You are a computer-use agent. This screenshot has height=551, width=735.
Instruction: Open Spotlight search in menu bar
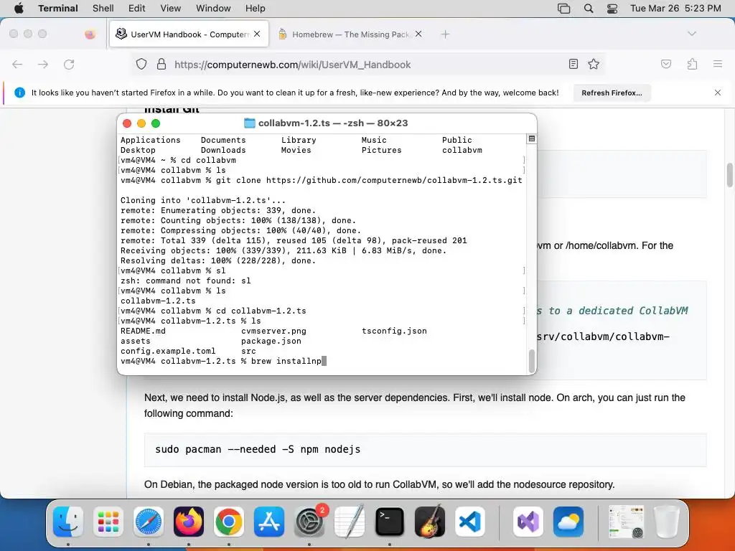pos(589,9)
